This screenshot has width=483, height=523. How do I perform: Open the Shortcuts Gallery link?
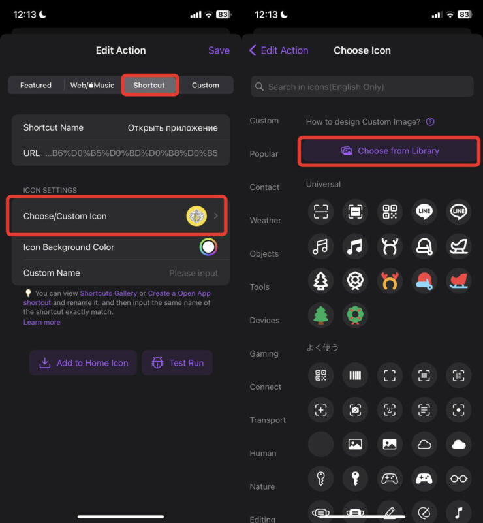pos(108,294)
